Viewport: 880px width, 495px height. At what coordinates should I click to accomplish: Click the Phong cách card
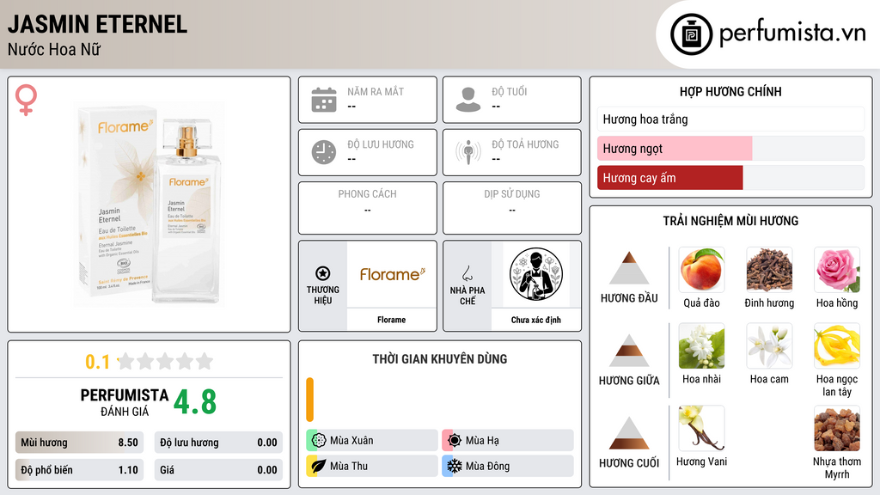click(368, 208)
